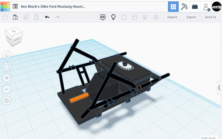Toggle show all lightbulb icon
This screenshot has height=139, width=222.
113,17
